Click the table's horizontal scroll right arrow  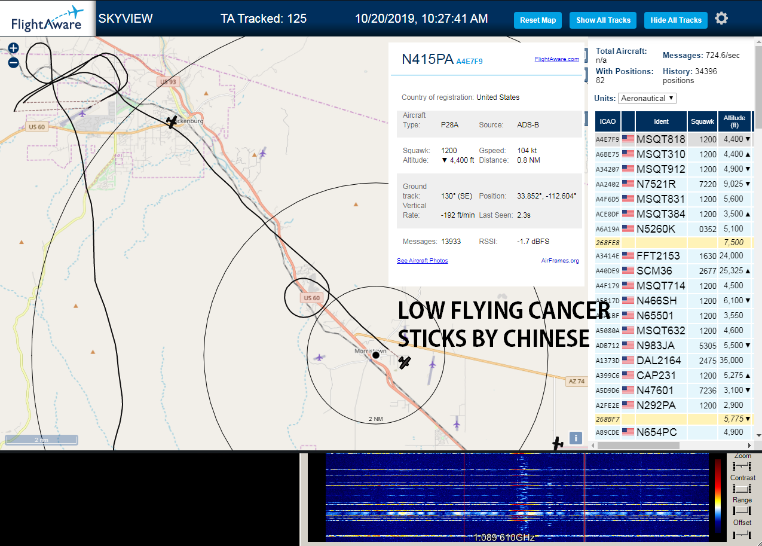[x=749, y=445]
